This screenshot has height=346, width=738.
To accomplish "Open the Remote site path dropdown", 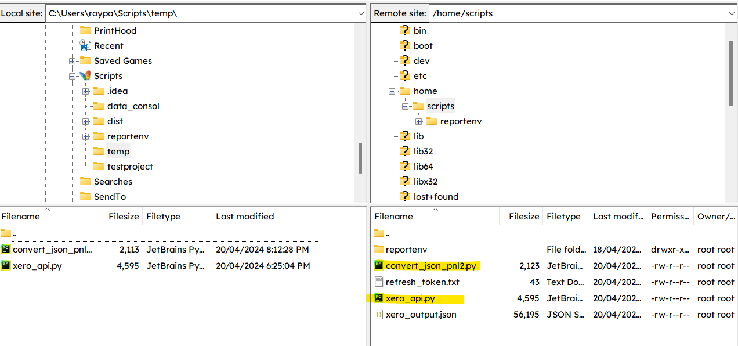I will pos(730,13).
